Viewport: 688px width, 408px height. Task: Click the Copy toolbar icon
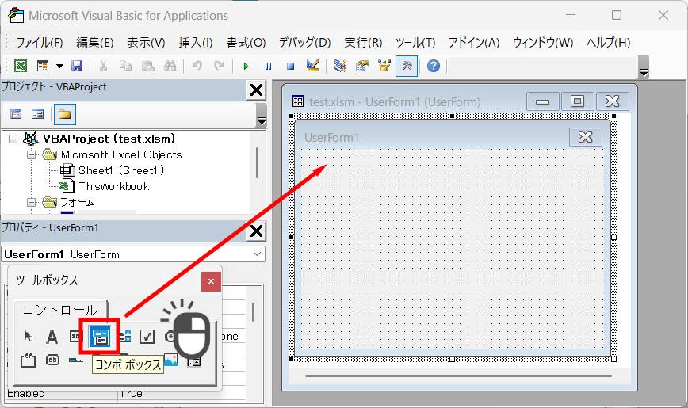pos(125,66)
